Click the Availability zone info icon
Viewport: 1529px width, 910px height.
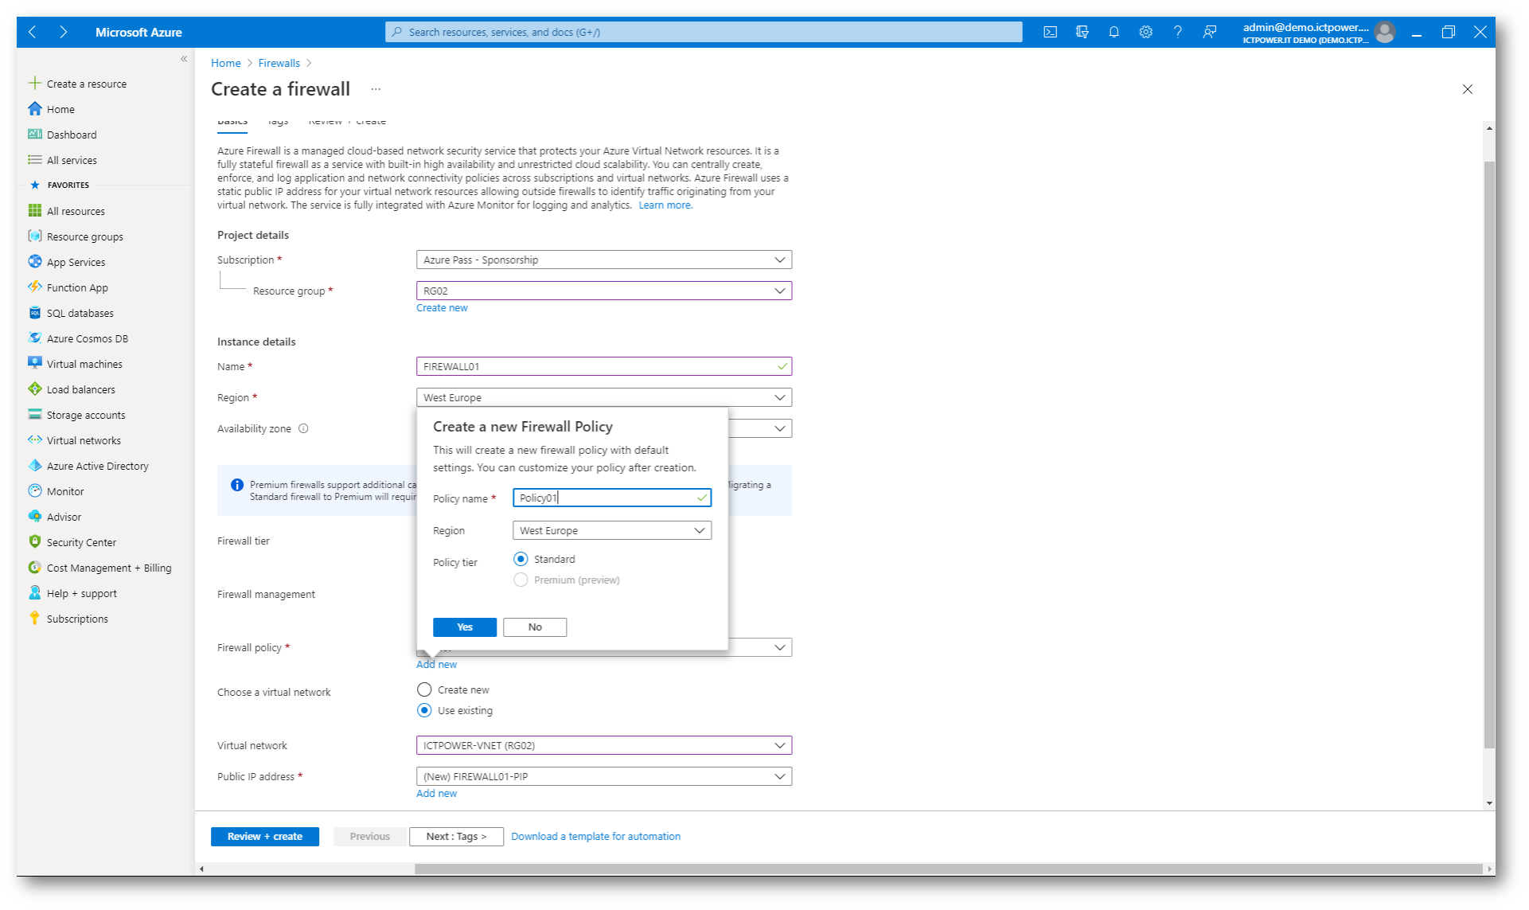pos(303,429)
